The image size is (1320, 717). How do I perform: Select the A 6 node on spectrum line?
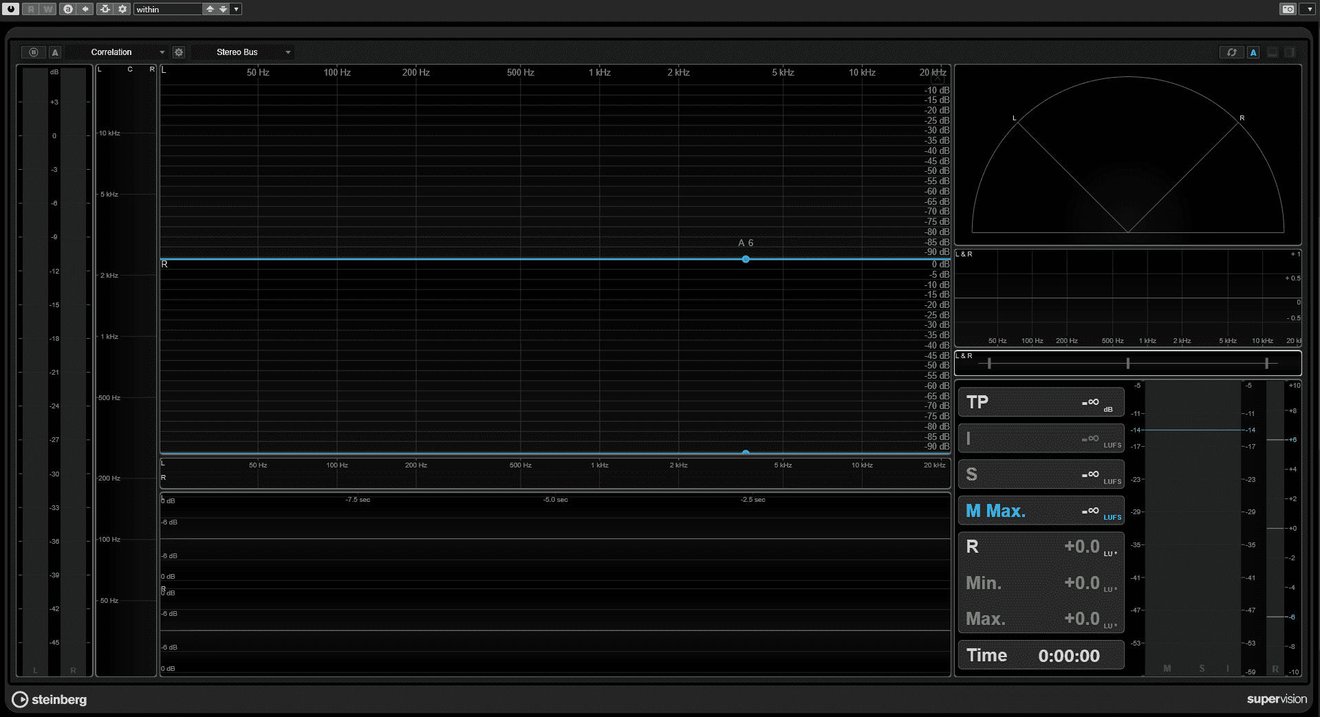(x=746, y=259)
